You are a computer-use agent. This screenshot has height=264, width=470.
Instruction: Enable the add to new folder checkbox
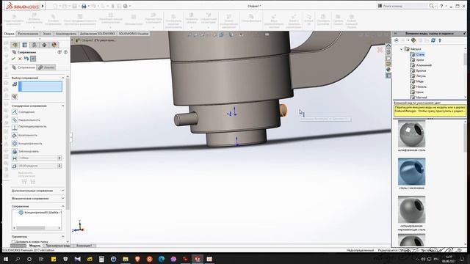13,241
